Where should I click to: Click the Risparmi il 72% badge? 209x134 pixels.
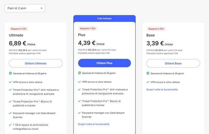[18, 29]
